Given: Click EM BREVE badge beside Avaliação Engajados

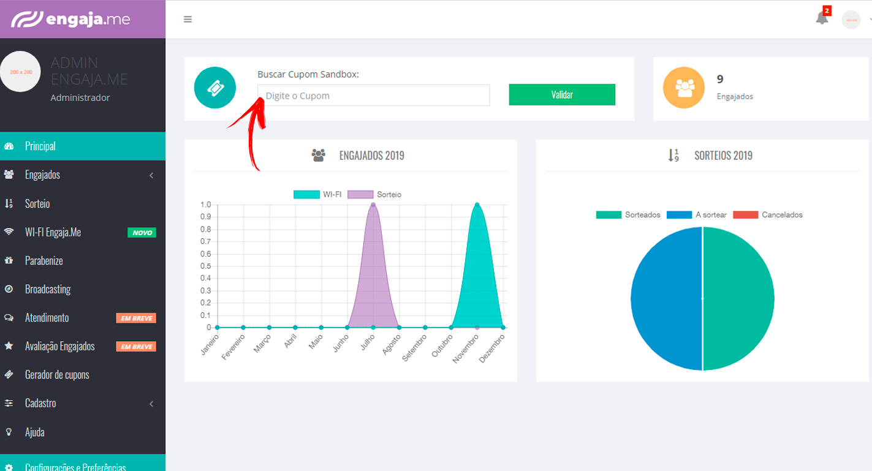Looking at the screenshot, I should 136,347.
